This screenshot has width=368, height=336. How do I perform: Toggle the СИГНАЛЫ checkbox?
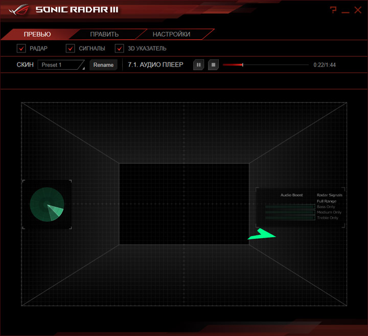tap(70, 49)
